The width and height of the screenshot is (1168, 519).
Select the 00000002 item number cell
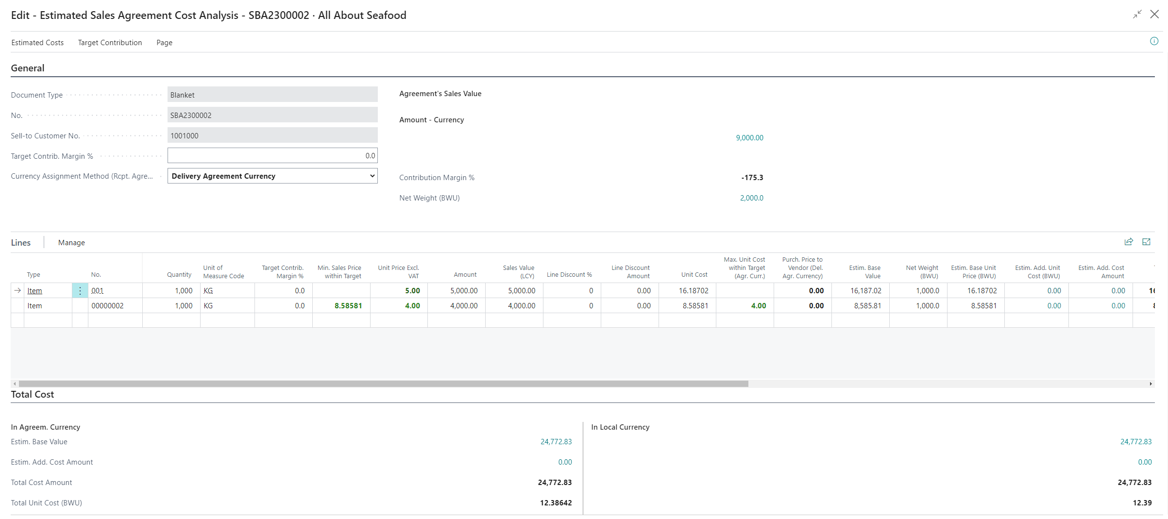coord(108,306)
